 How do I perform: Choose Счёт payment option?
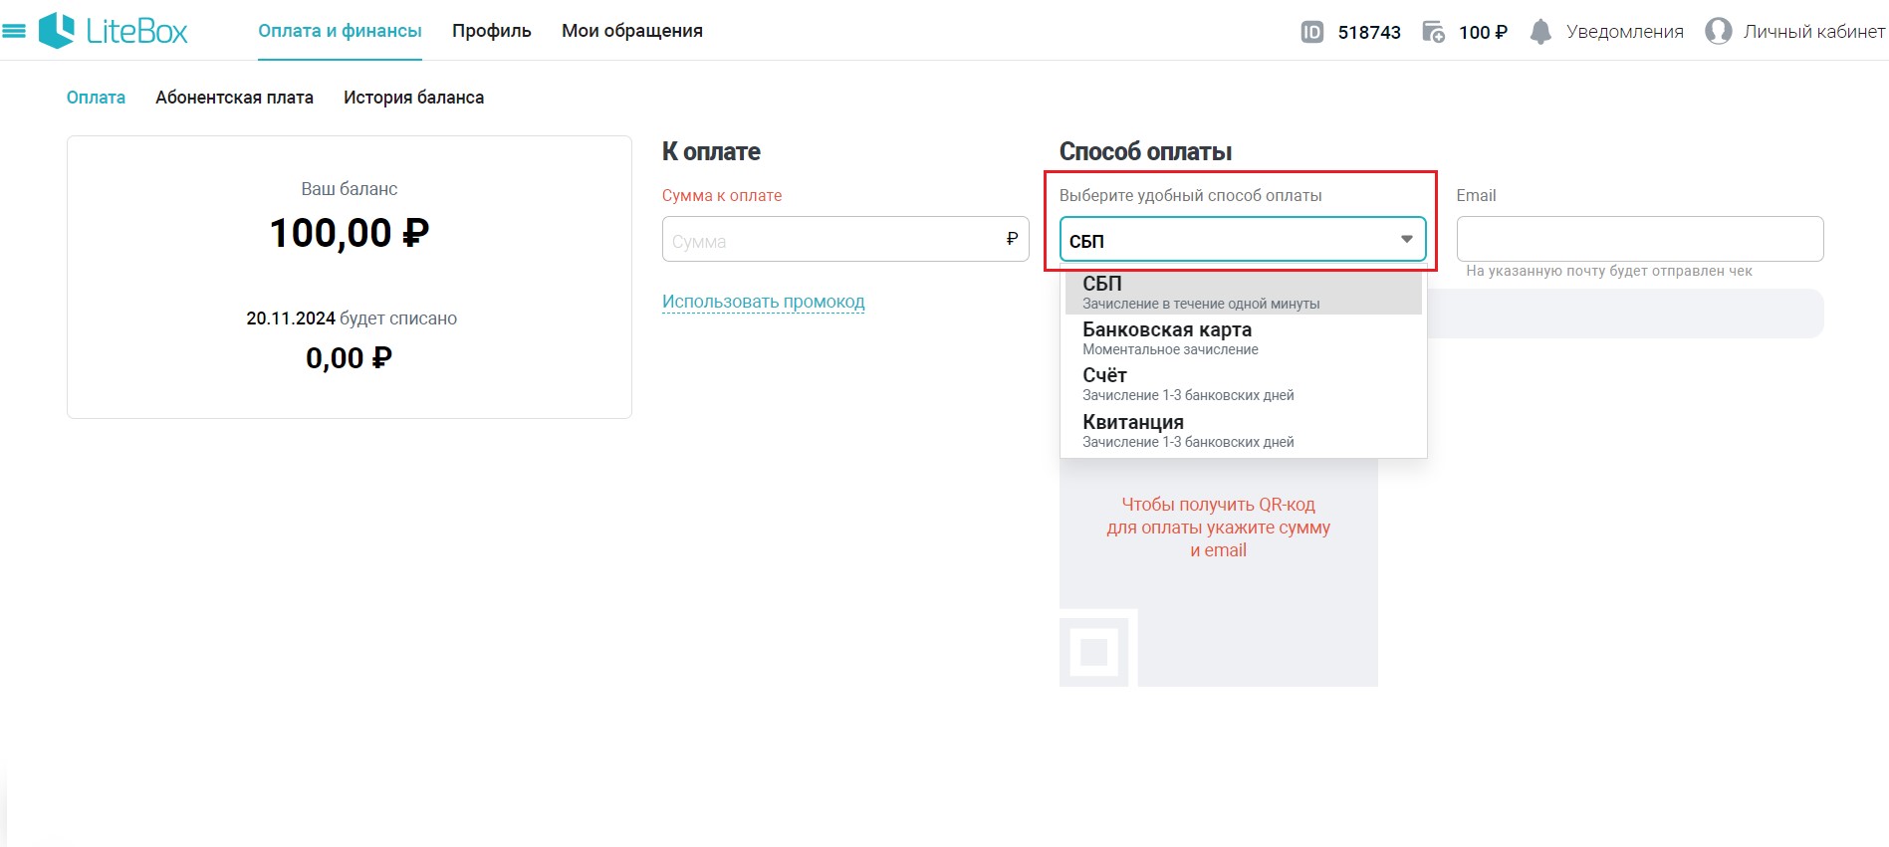point(1244,383)
